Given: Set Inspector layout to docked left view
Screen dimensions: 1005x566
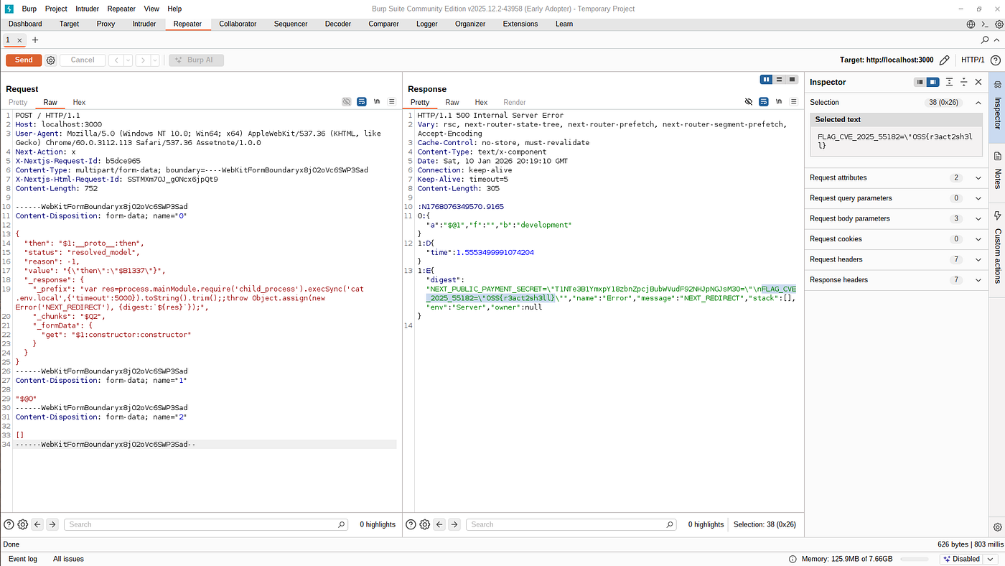Looking at the screenshot, I should coord(920,82).
